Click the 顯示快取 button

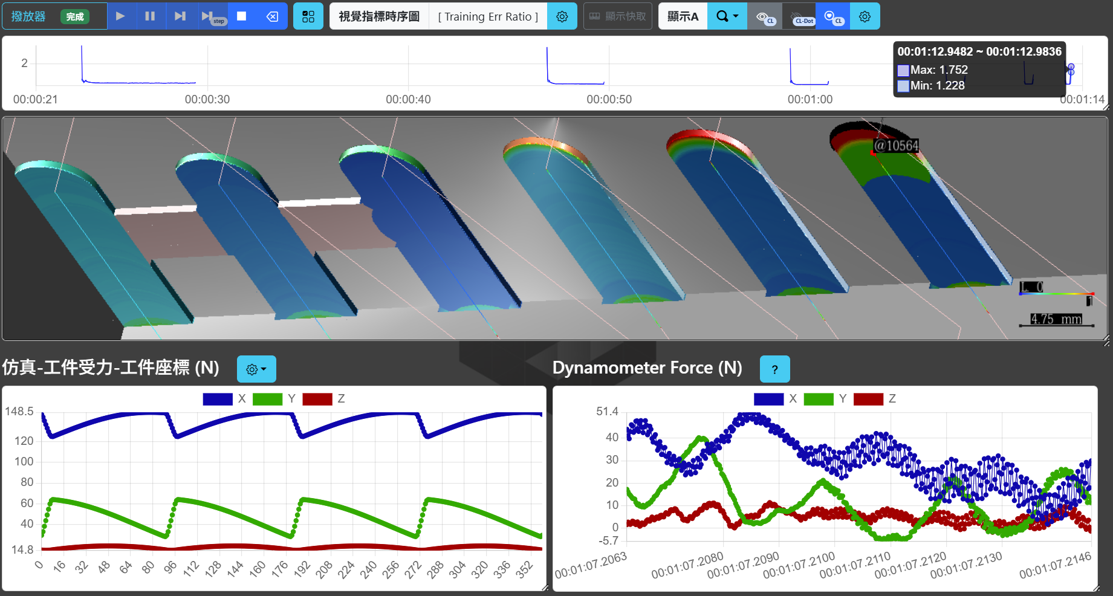tap(617, 16)
